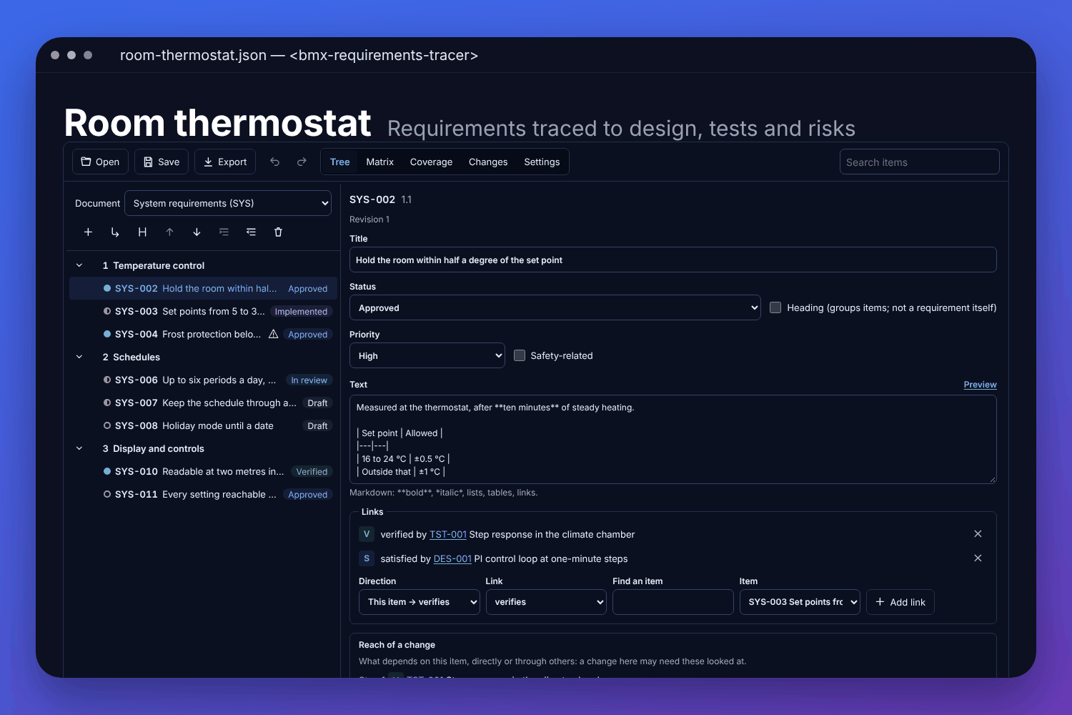
Task: Add a child item with the arrow icon
Action: pyautogui.click(x=115, y=232)
